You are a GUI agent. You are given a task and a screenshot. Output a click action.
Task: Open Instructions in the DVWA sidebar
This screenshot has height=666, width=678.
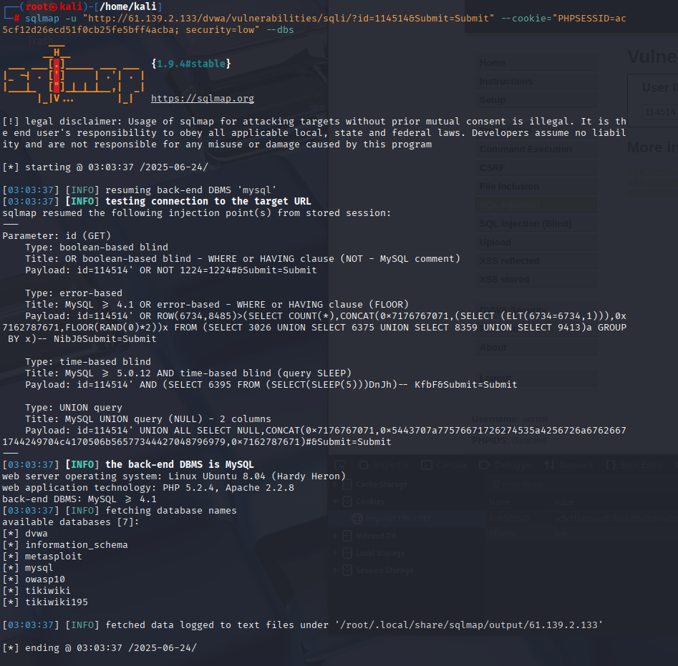tap(536, 82)
